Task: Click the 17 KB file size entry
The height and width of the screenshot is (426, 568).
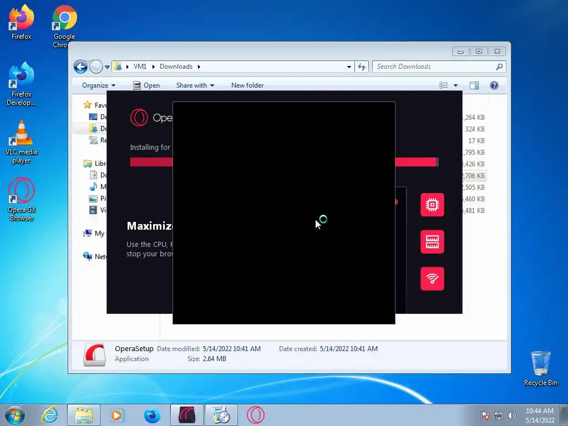Action: pos(476,140)
